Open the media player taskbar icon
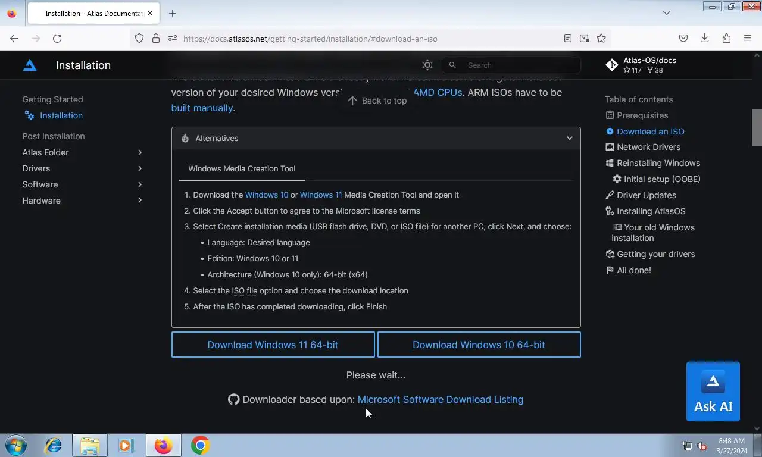This screenshot has height=457, width=762. 126,445
